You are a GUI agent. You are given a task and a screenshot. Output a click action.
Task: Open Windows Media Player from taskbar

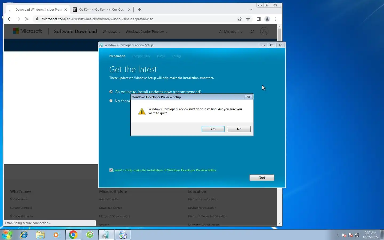(56, 235)
